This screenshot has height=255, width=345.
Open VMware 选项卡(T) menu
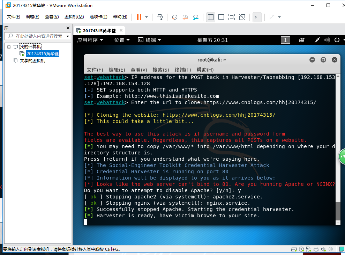pyautogui.click(x=98, y=17)
